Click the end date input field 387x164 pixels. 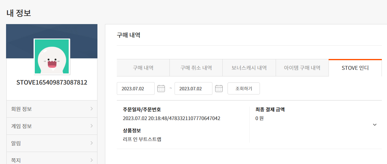click(193, 88)
